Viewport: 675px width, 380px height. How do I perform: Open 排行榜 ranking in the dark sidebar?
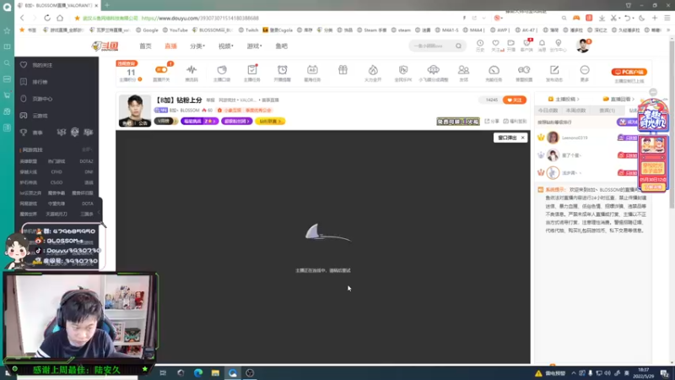pyautogui.click(x=40, y=82)
